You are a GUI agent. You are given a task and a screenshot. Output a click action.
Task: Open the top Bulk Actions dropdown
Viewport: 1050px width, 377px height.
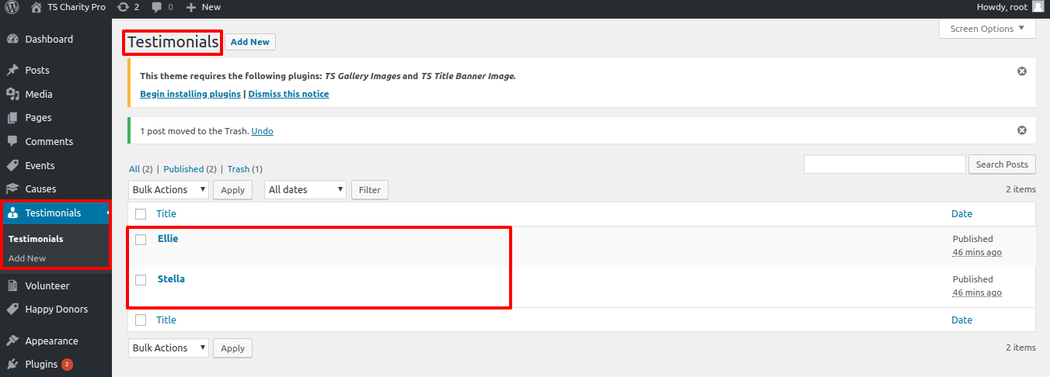pyautogui.click(x=169, y=189)
